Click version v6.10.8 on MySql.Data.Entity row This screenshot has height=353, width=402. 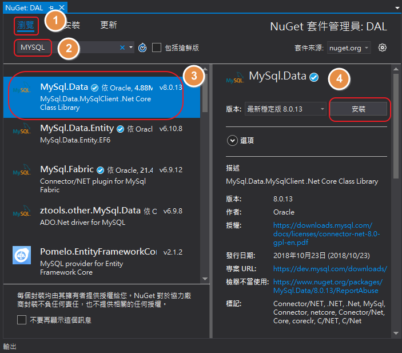(171, 129)
